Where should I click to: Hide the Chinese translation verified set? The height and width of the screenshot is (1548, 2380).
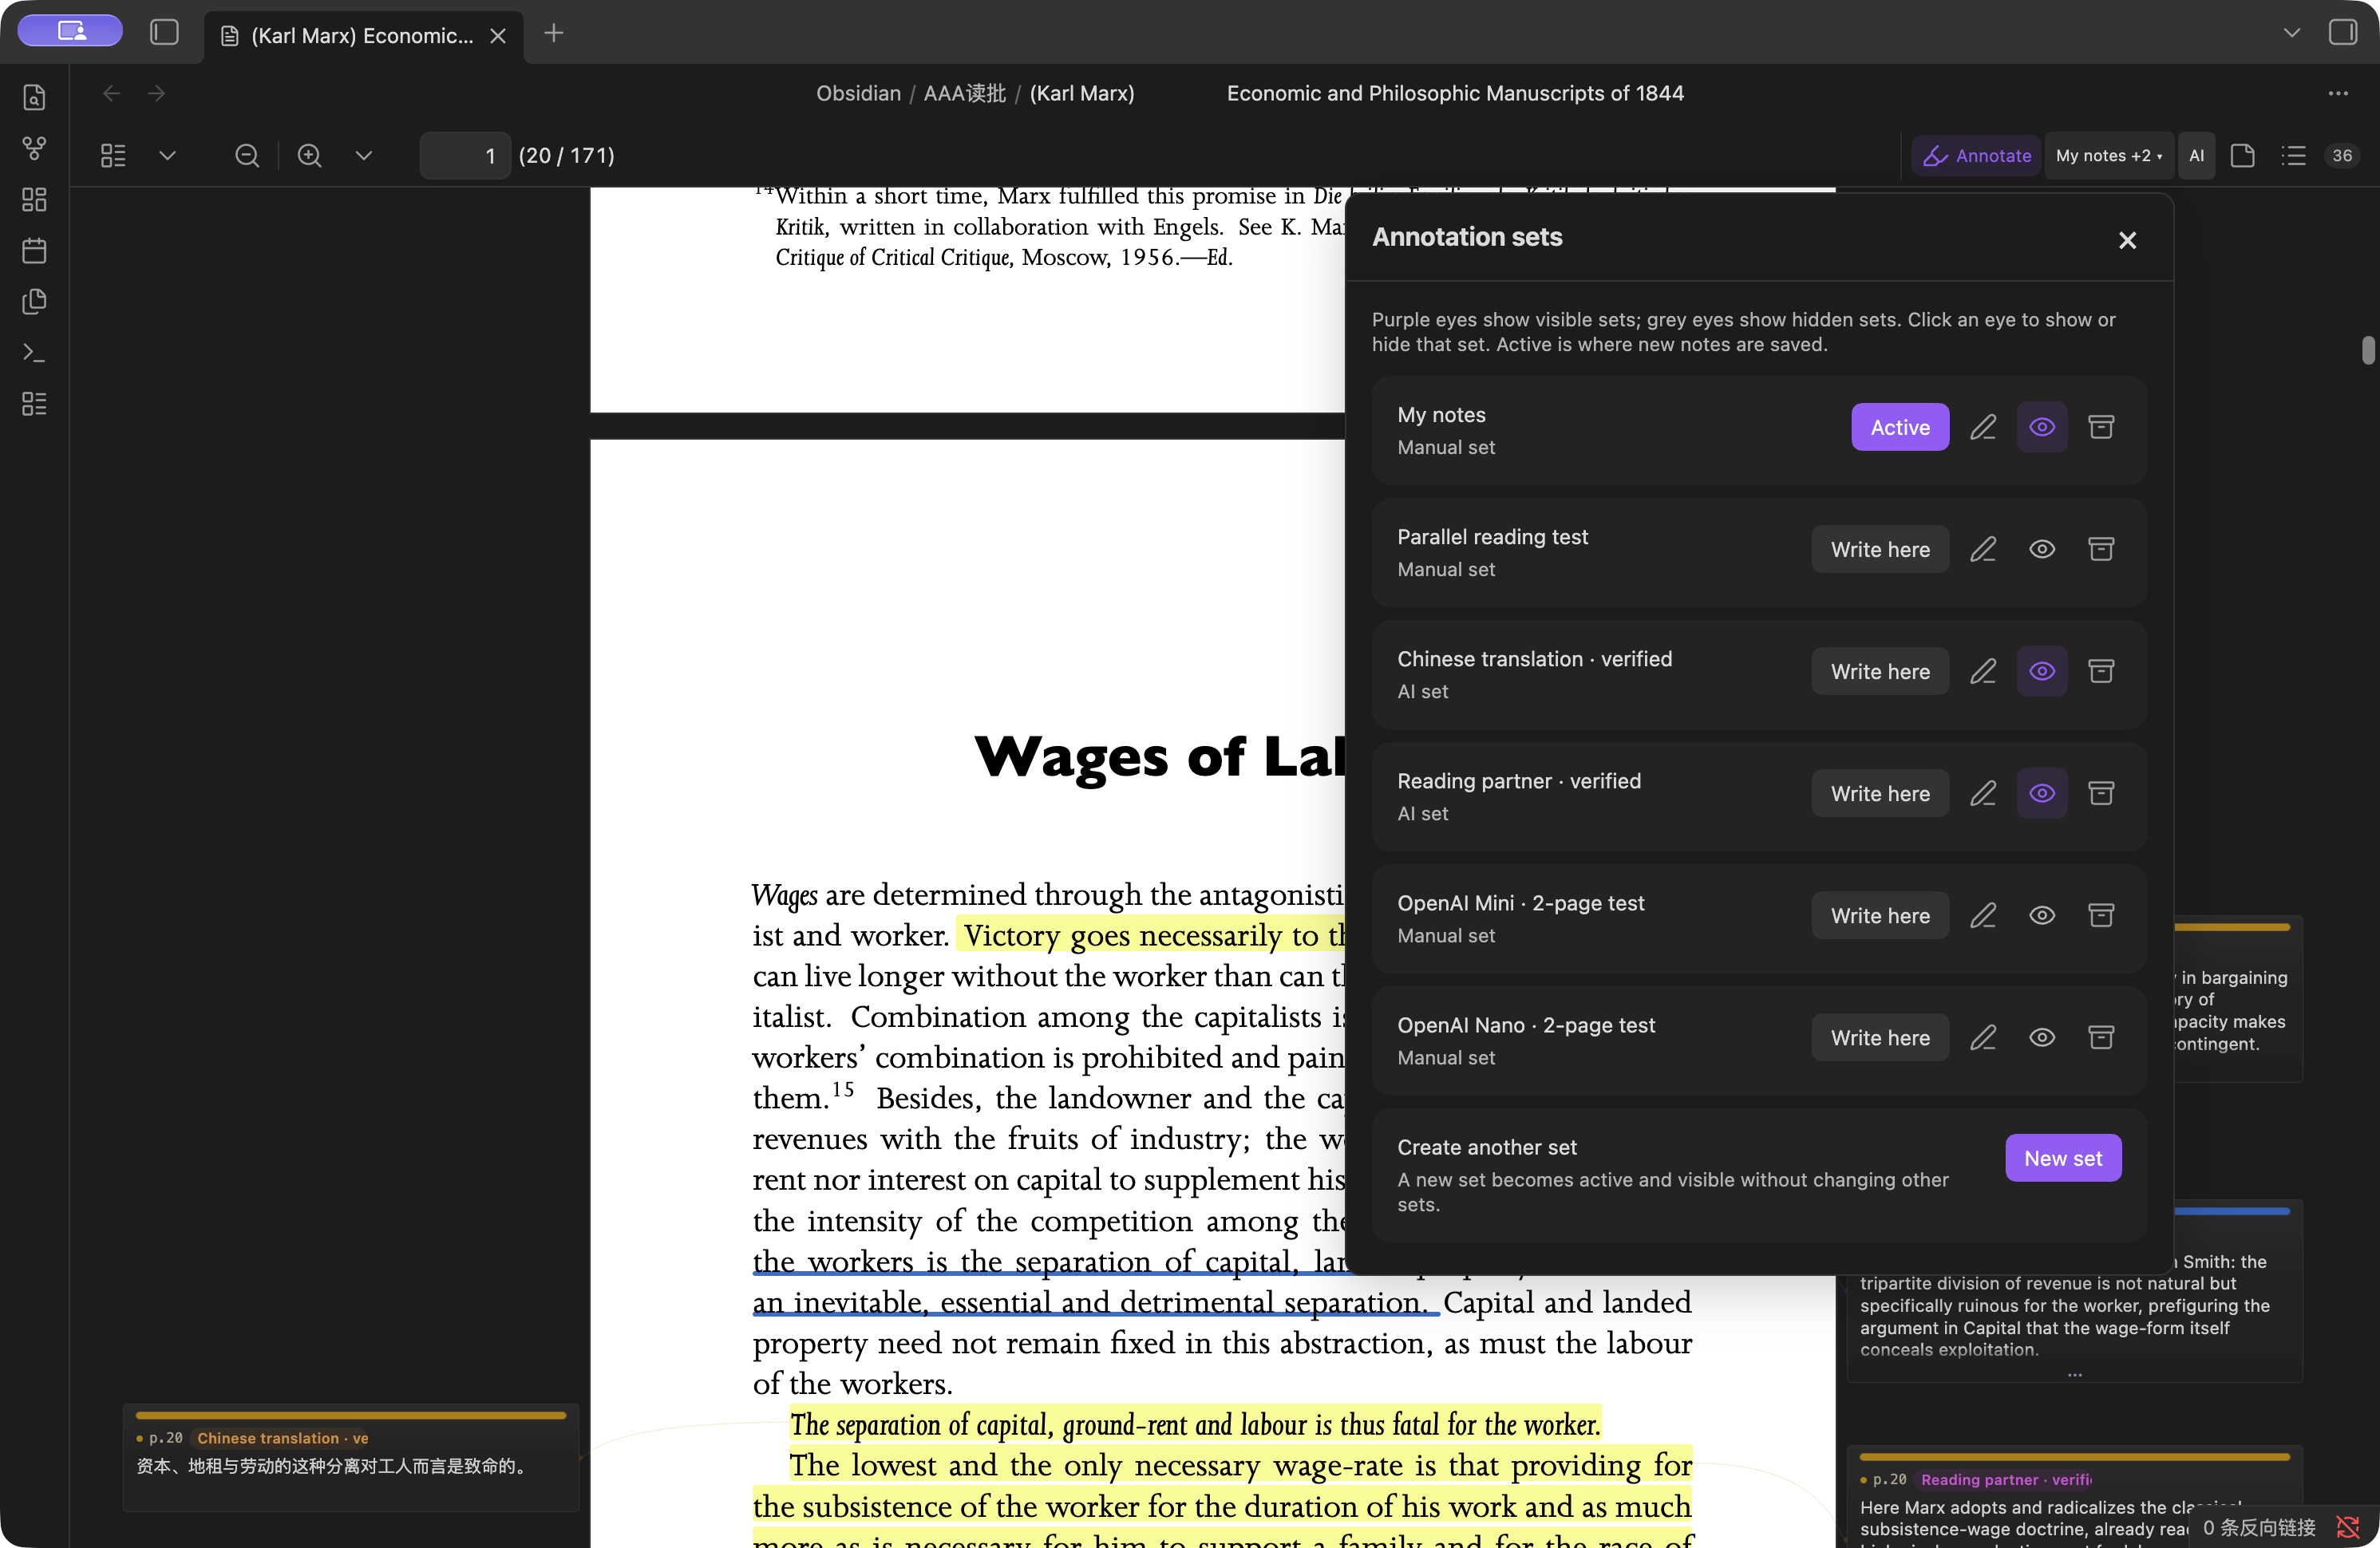pos(2041,671)
